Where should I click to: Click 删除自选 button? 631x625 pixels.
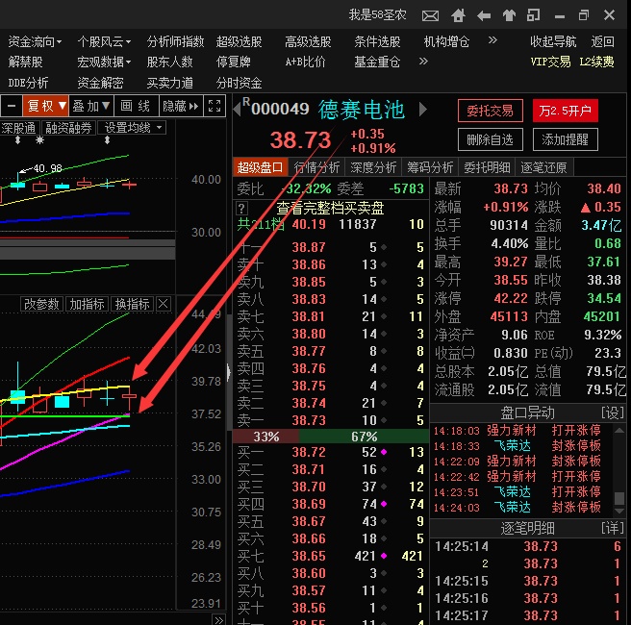491,139
